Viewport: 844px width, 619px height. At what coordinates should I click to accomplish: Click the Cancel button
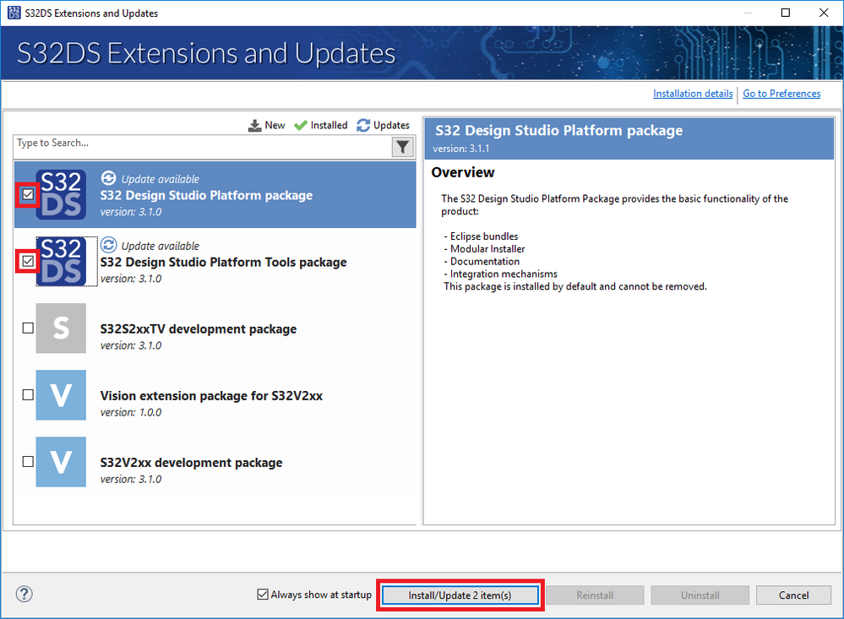click(x=793, y=595)
